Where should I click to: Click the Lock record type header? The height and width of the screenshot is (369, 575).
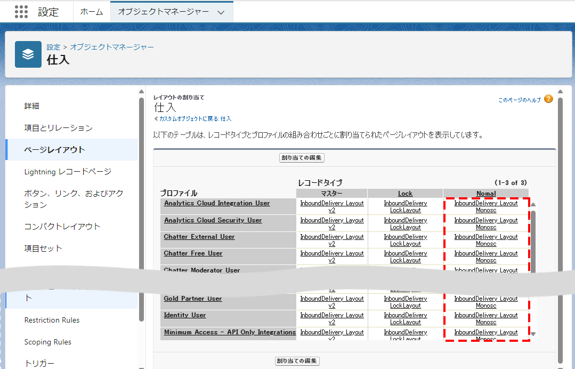pyautogui.click(x=405, y=194)
